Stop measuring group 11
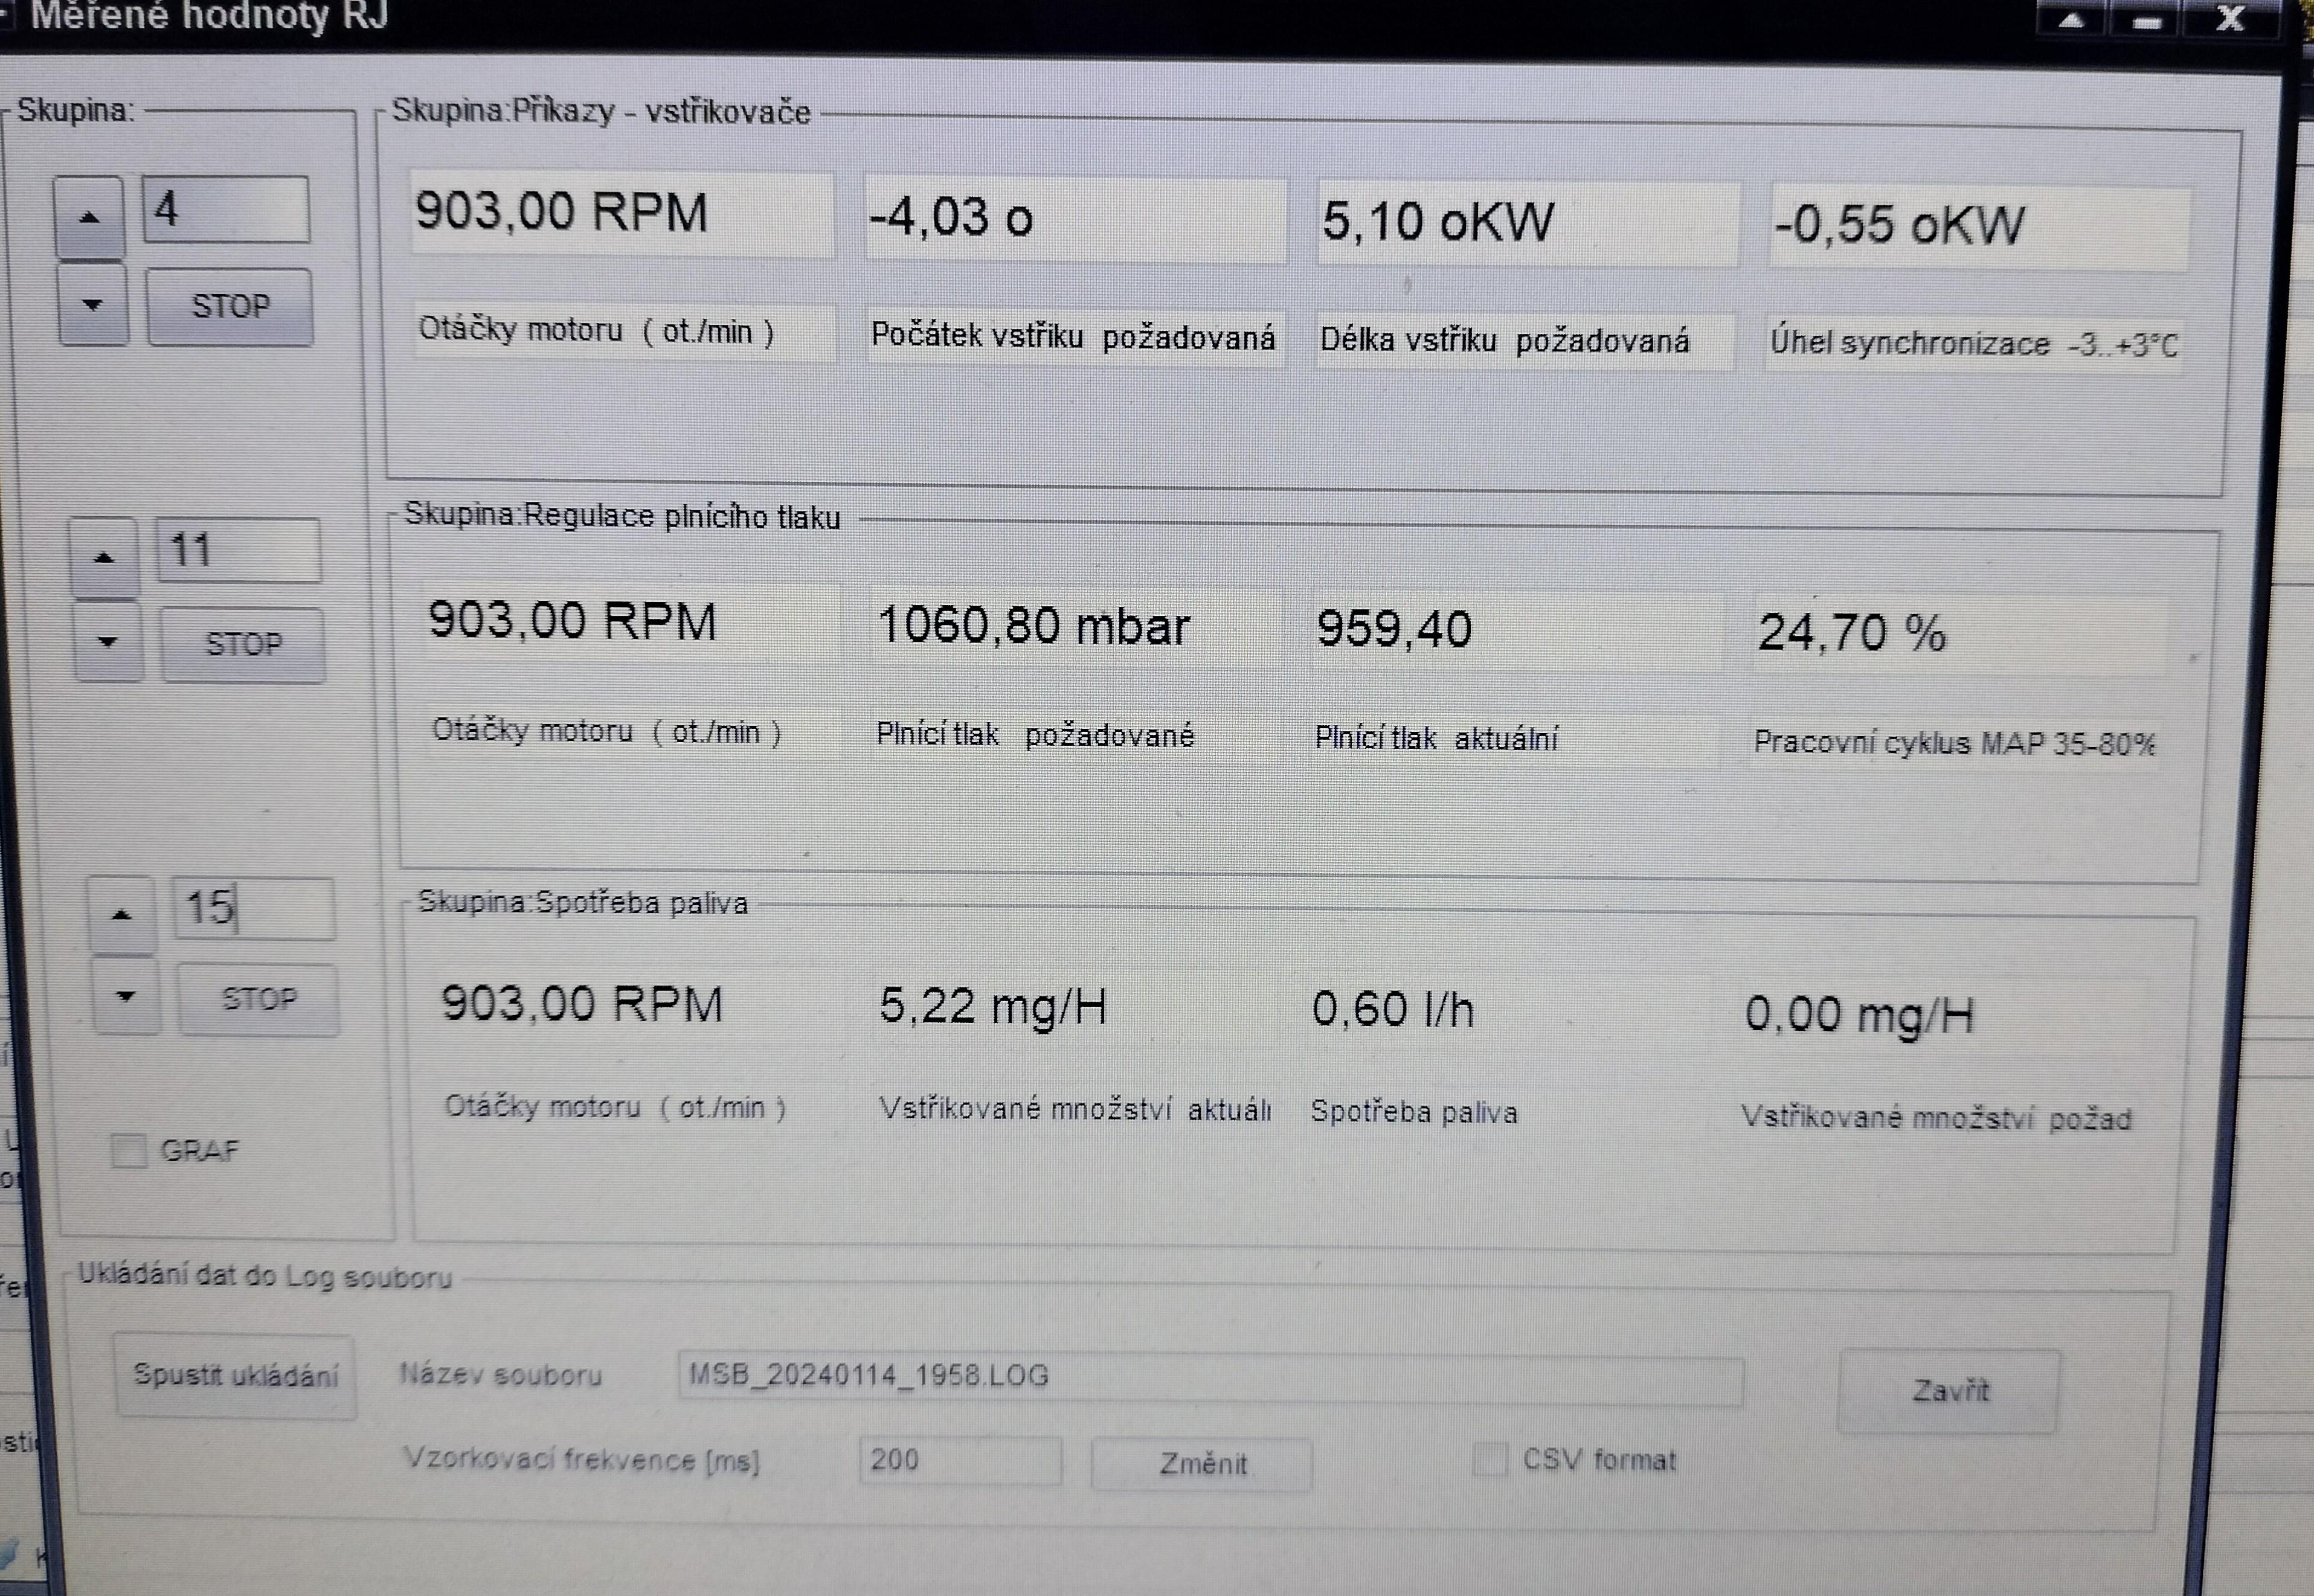This screenshot has width=2314, height=1596. click(243, 644)
